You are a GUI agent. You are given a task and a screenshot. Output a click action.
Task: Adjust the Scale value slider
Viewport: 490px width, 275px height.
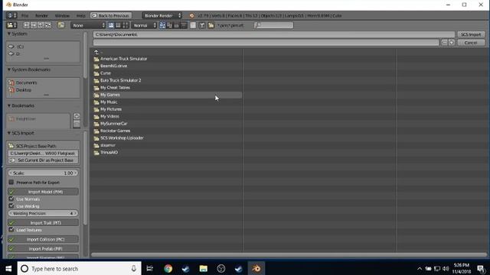click(43, 173)
